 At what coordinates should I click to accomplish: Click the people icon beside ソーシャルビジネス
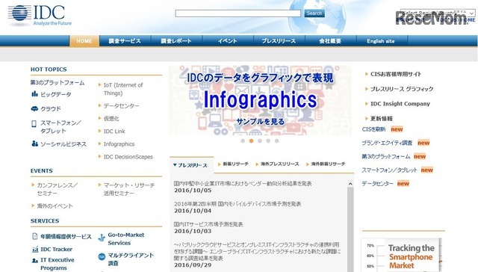point(35,143)
